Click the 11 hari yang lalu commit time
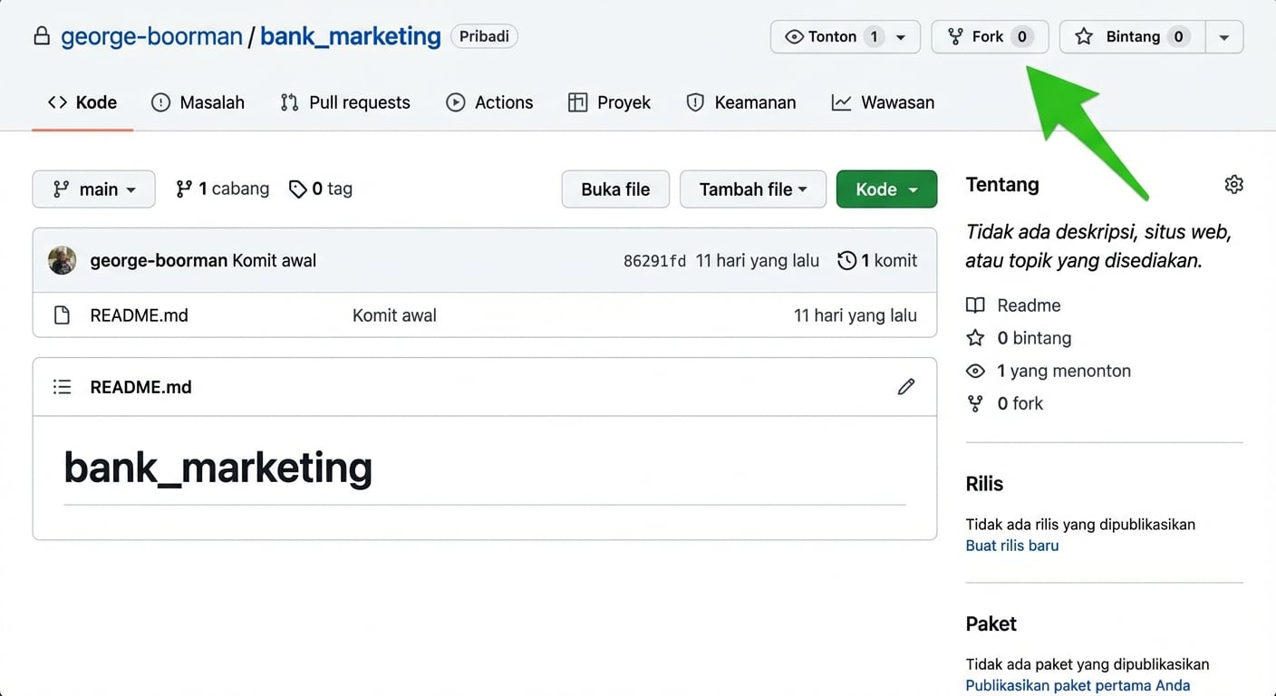Viewport: 1276px width, 696px height. [x=758, y=261]
